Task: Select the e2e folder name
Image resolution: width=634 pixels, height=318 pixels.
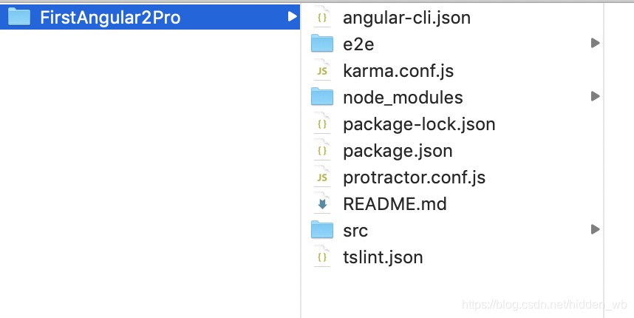Action: point(358,44)
